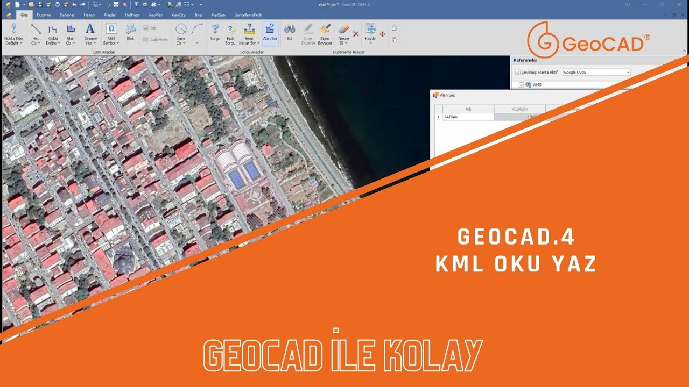
Task: Open the Düzenle ribbon tab
Action: pyautogui.click(x=44, y=15)
